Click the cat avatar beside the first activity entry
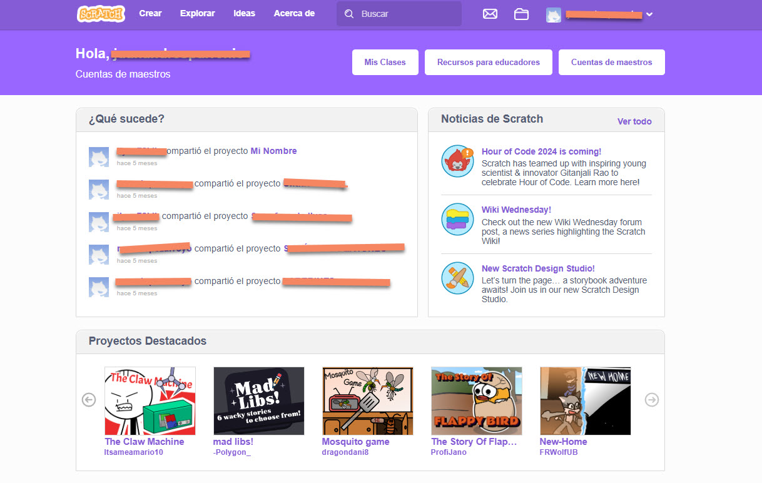This screenshot has height=483, width=762. pos(98,156)
